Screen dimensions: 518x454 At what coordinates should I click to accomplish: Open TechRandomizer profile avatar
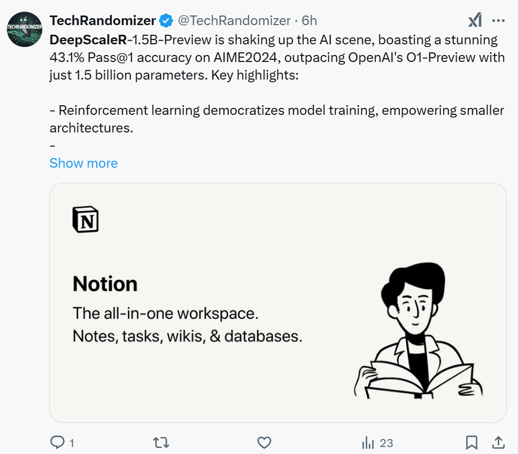[25, 29]
